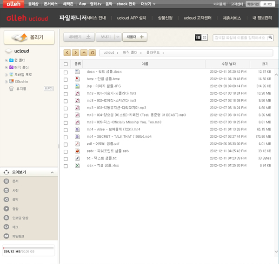Expand the 웹 폴더 tree node
The width and height of the screenshot is (279, 264).
pos(6,61)
